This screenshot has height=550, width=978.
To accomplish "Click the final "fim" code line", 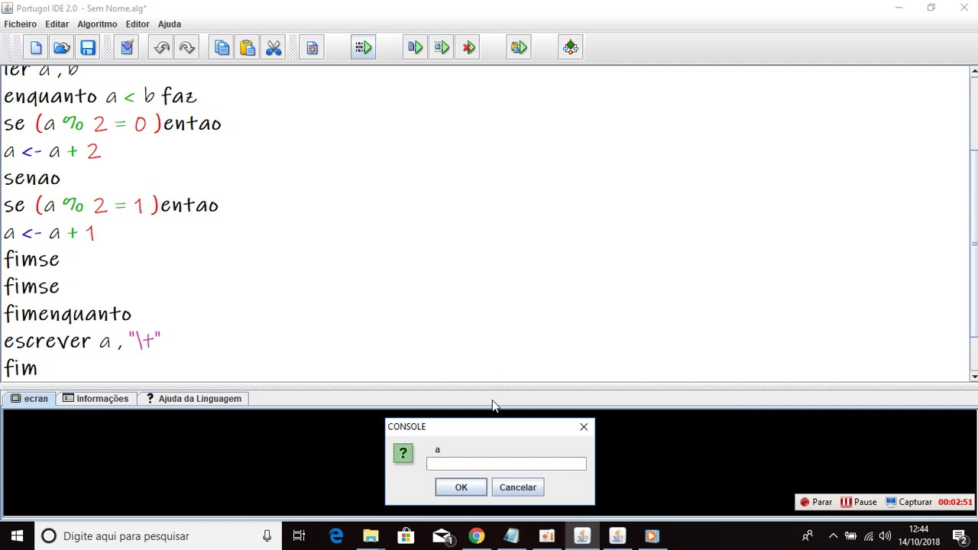I will [21, 368].
